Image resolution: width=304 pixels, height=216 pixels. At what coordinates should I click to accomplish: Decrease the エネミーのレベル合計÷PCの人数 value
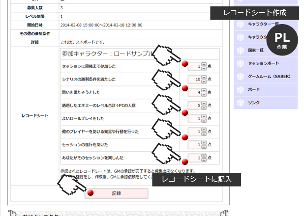(x=204, y=108)
